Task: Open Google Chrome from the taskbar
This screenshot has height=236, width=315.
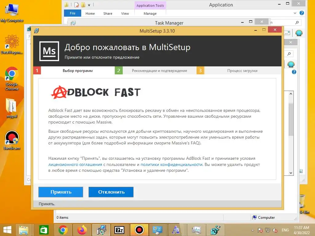Action: point(63,230)
